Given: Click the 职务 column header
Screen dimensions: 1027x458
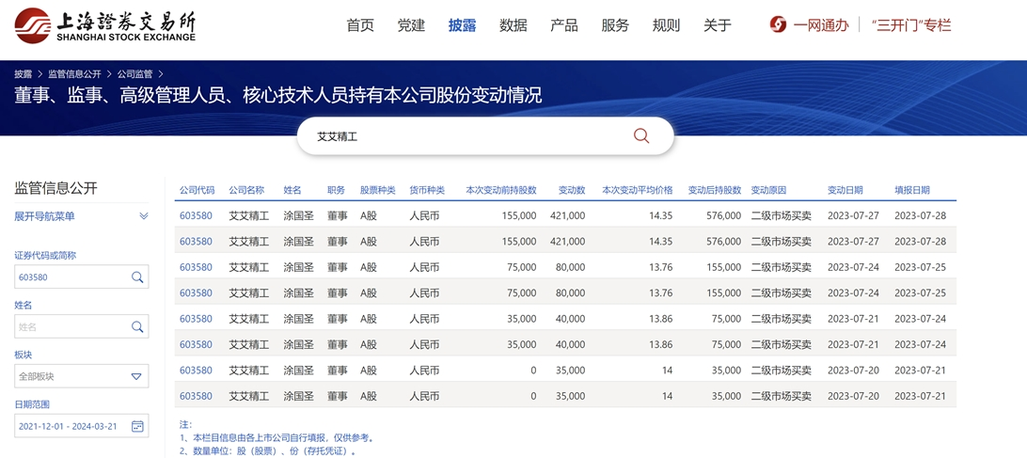Looking at the screenshot, I should [336, 190].
